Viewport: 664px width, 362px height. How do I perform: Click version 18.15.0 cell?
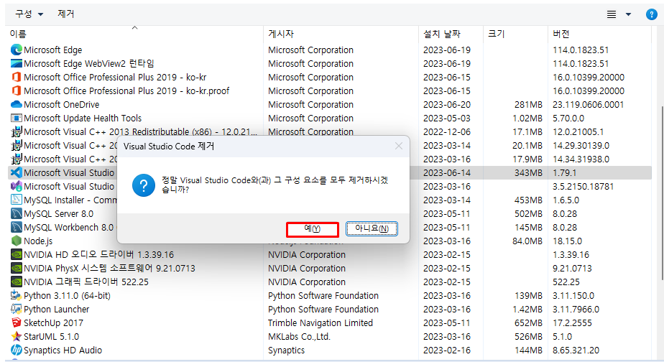(567, 241)
